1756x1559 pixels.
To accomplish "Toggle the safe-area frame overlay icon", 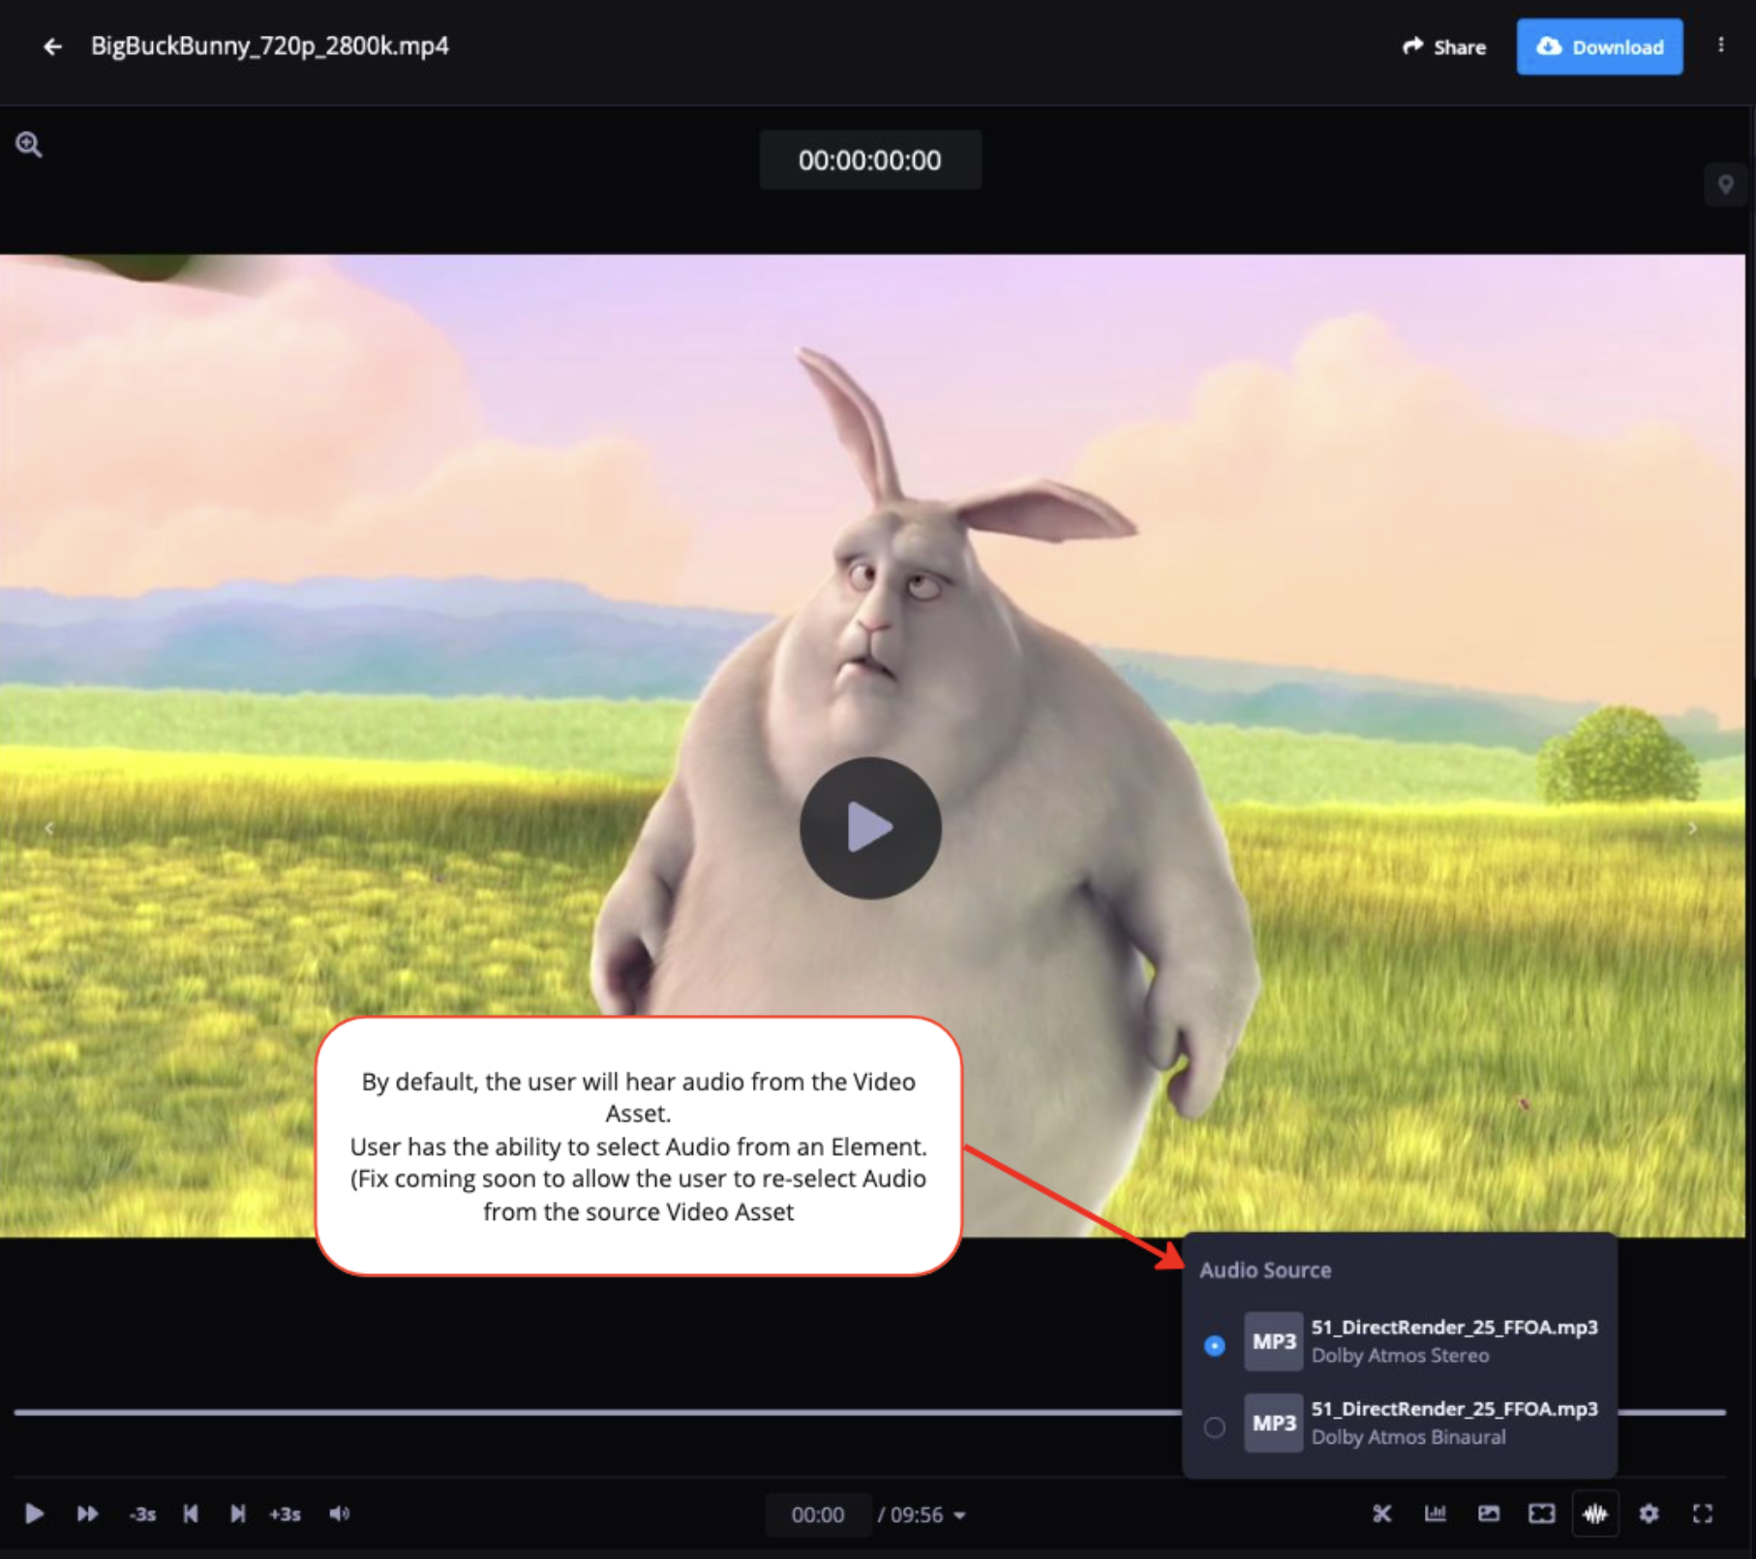I will pos(1541,1513).
